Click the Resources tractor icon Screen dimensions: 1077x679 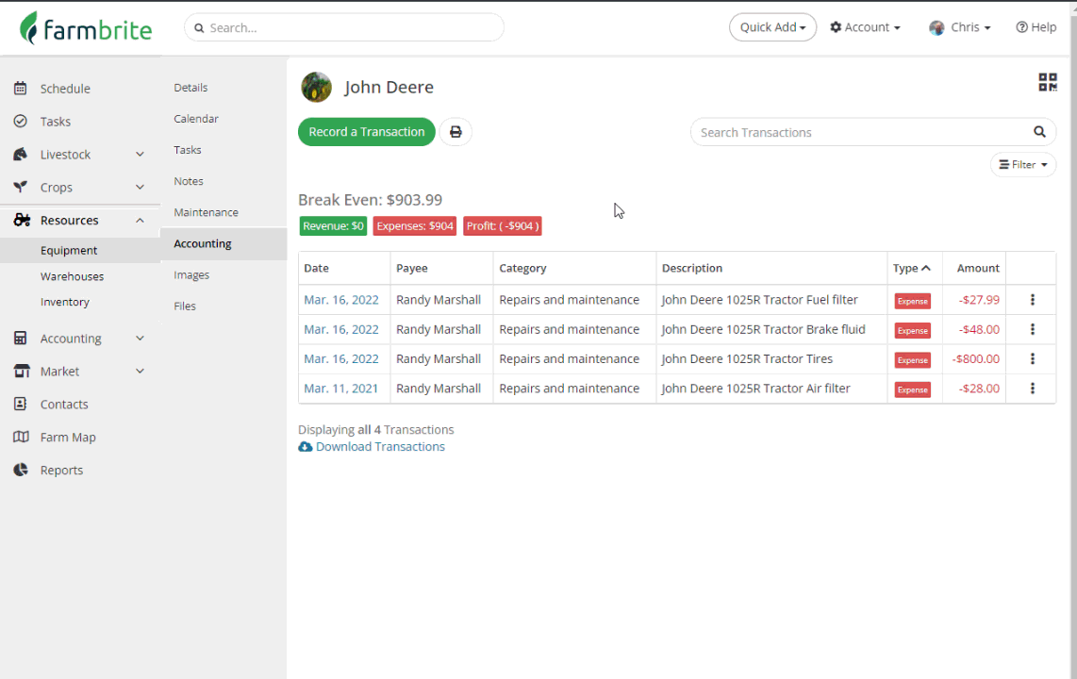[22, 220]
